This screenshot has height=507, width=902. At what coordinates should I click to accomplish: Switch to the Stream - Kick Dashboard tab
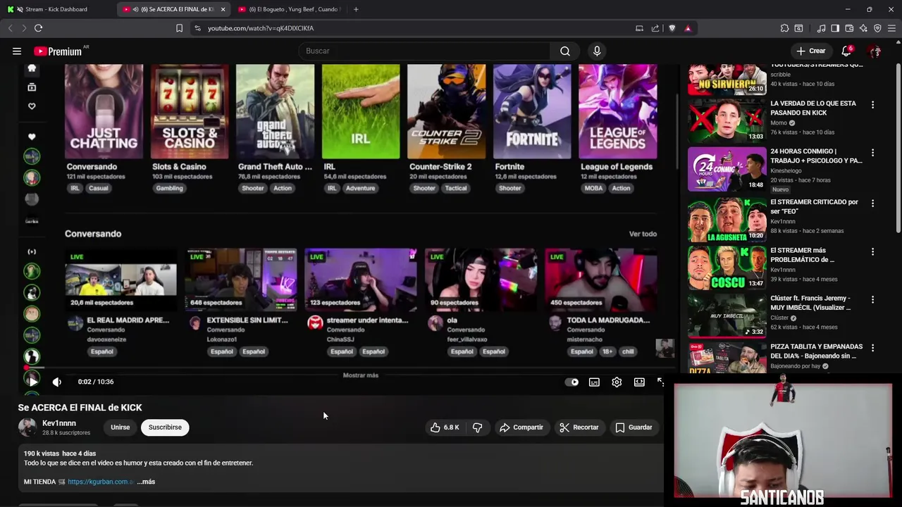tap(56, 9)
